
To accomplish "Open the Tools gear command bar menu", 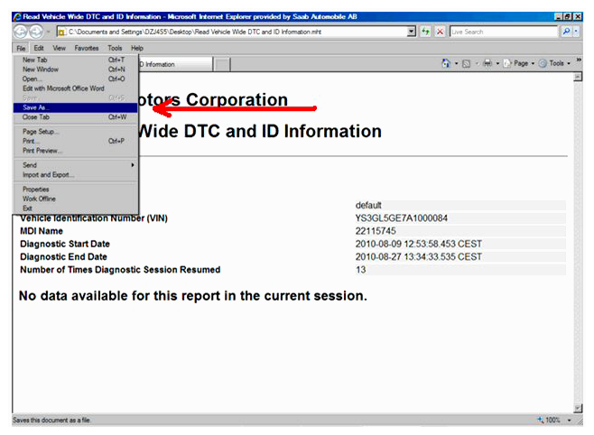I will click(554, 63).
